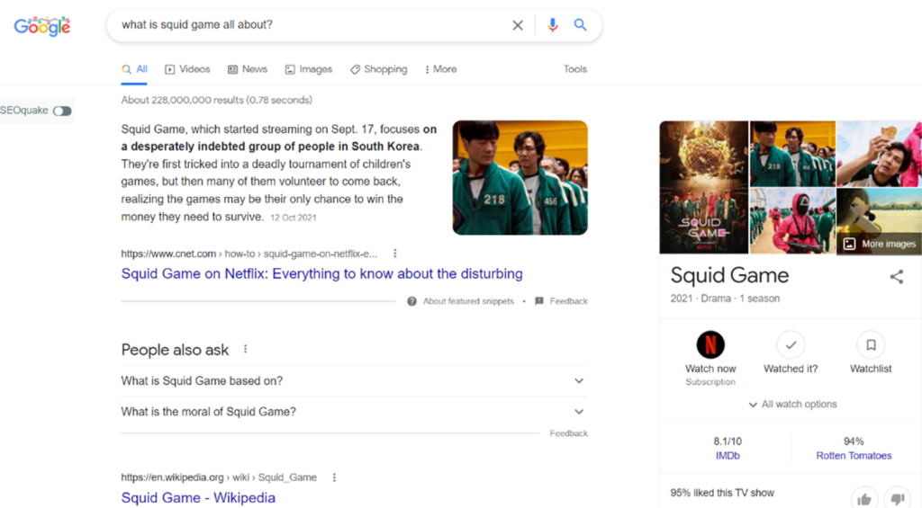
Task: Open the three-dot menu beside People also ask
Action: coord(245,350)
